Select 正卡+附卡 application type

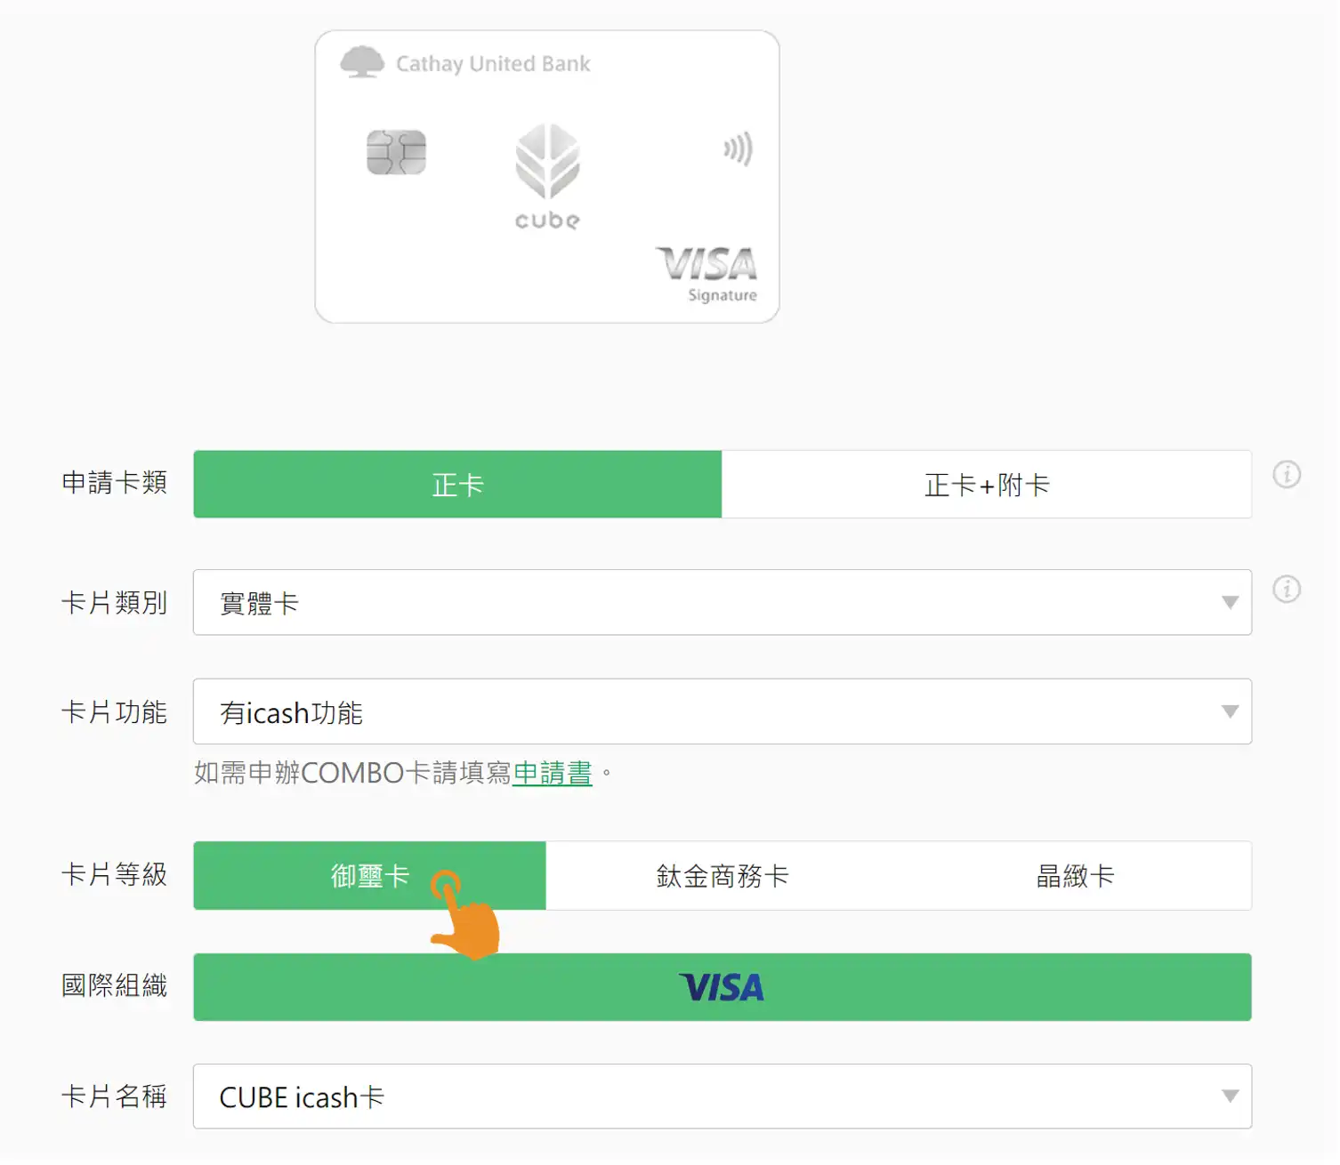987,485
